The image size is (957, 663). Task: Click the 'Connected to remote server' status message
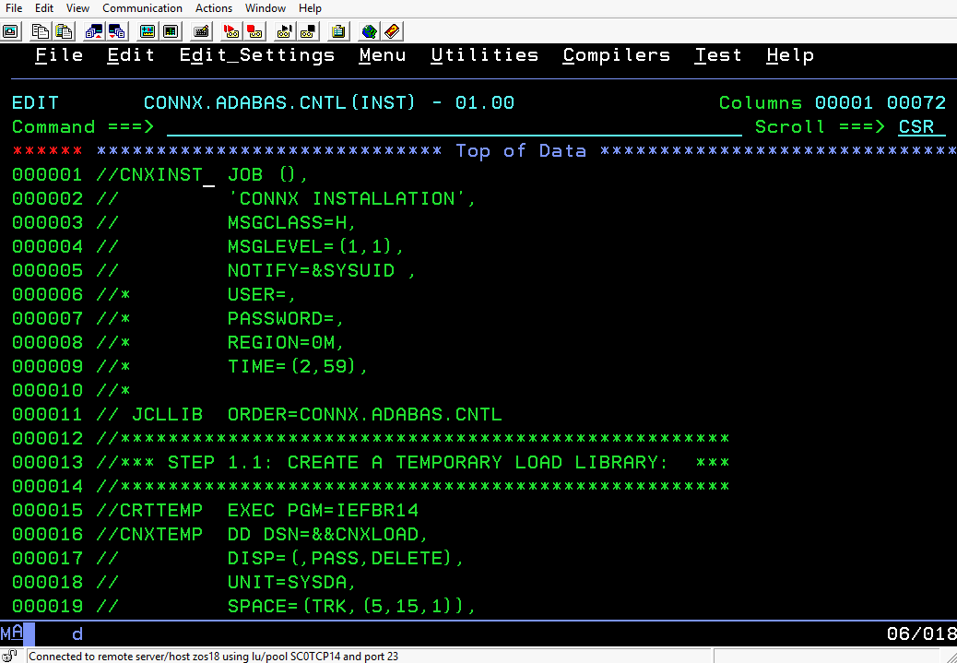214,657
